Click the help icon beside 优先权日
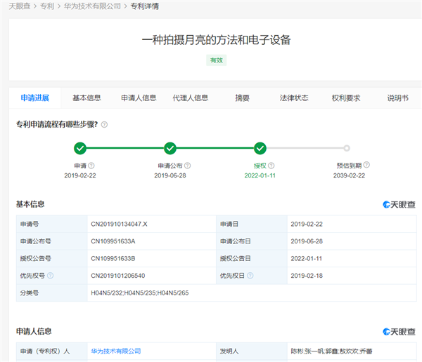Viewport: 422px width, 362px height. (250, 276)
